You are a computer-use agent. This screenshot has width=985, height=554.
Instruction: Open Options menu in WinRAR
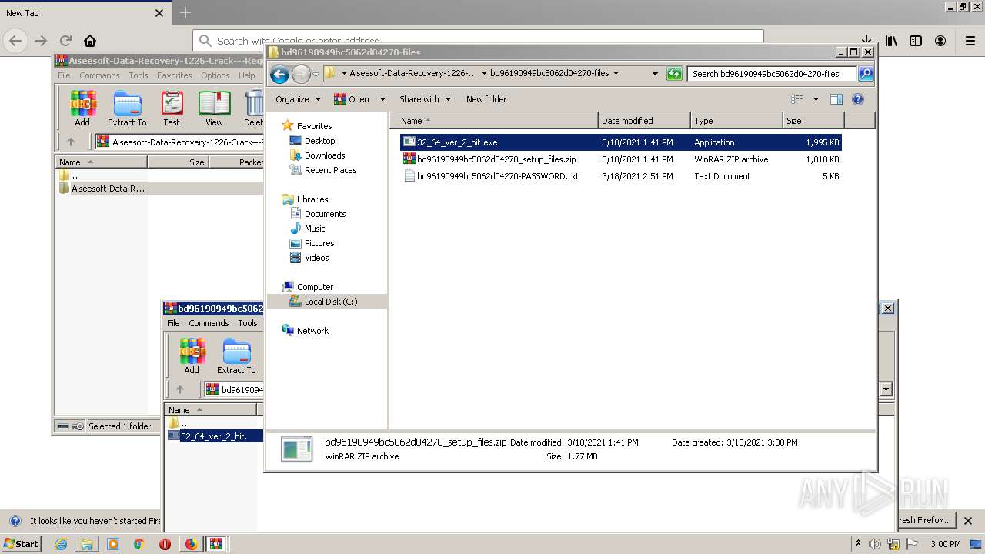[215, 75]
